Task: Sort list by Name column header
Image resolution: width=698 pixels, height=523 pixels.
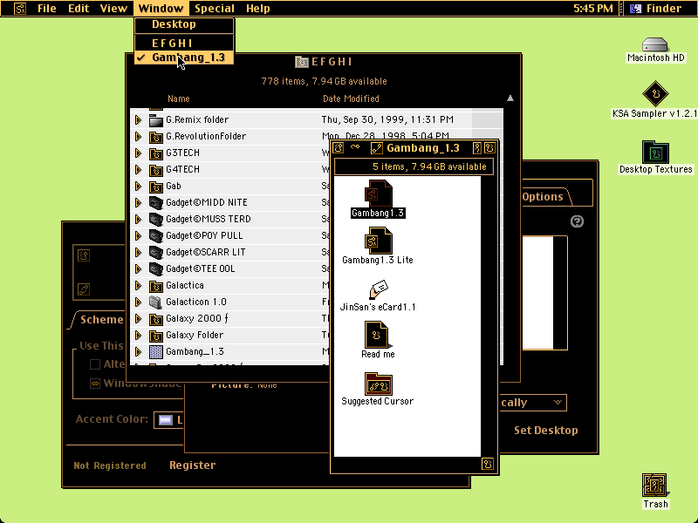Action: tap(179, 98)
